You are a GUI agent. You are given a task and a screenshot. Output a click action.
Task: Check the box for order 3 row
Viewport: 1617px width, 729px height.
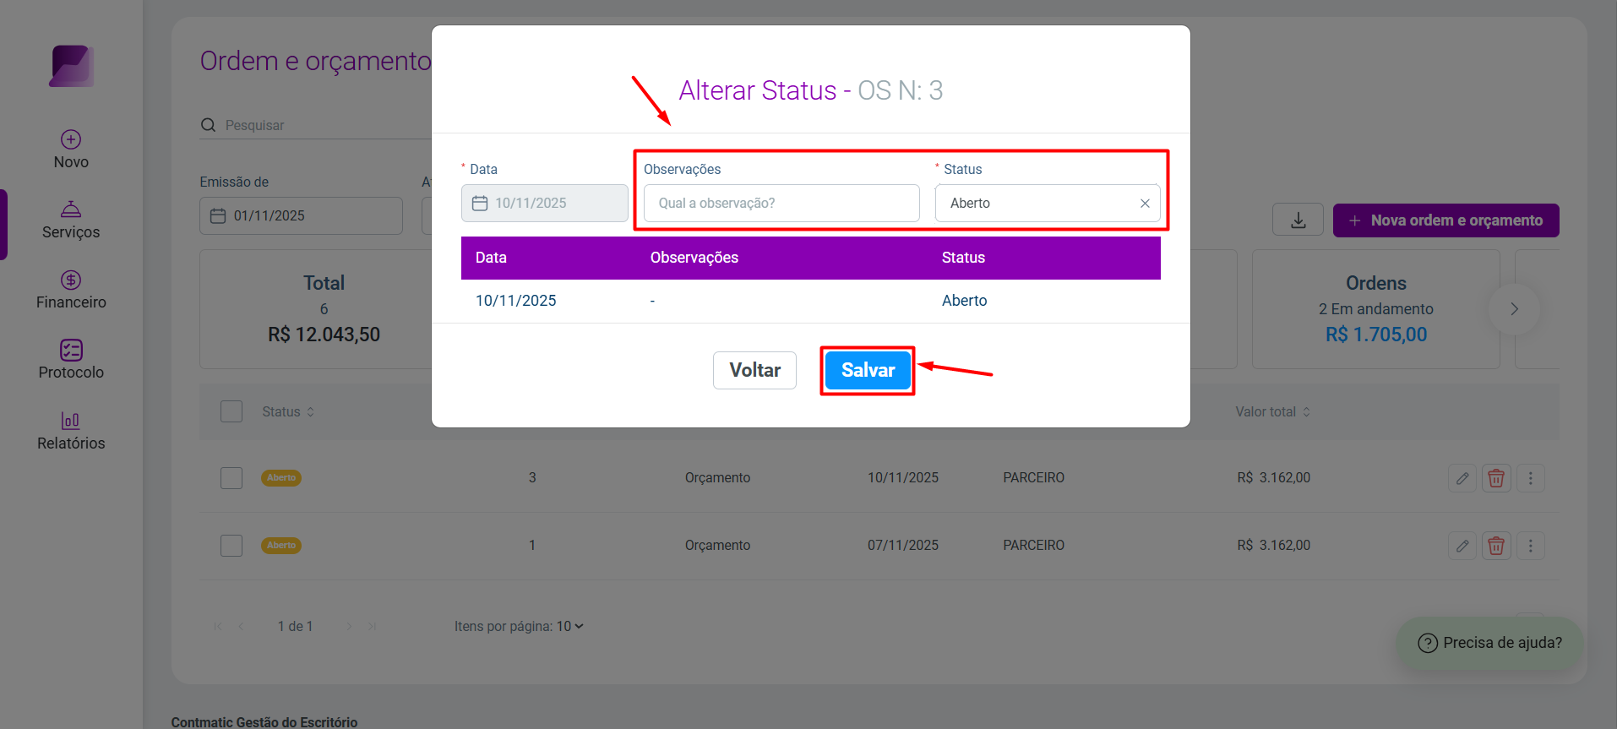231,478
